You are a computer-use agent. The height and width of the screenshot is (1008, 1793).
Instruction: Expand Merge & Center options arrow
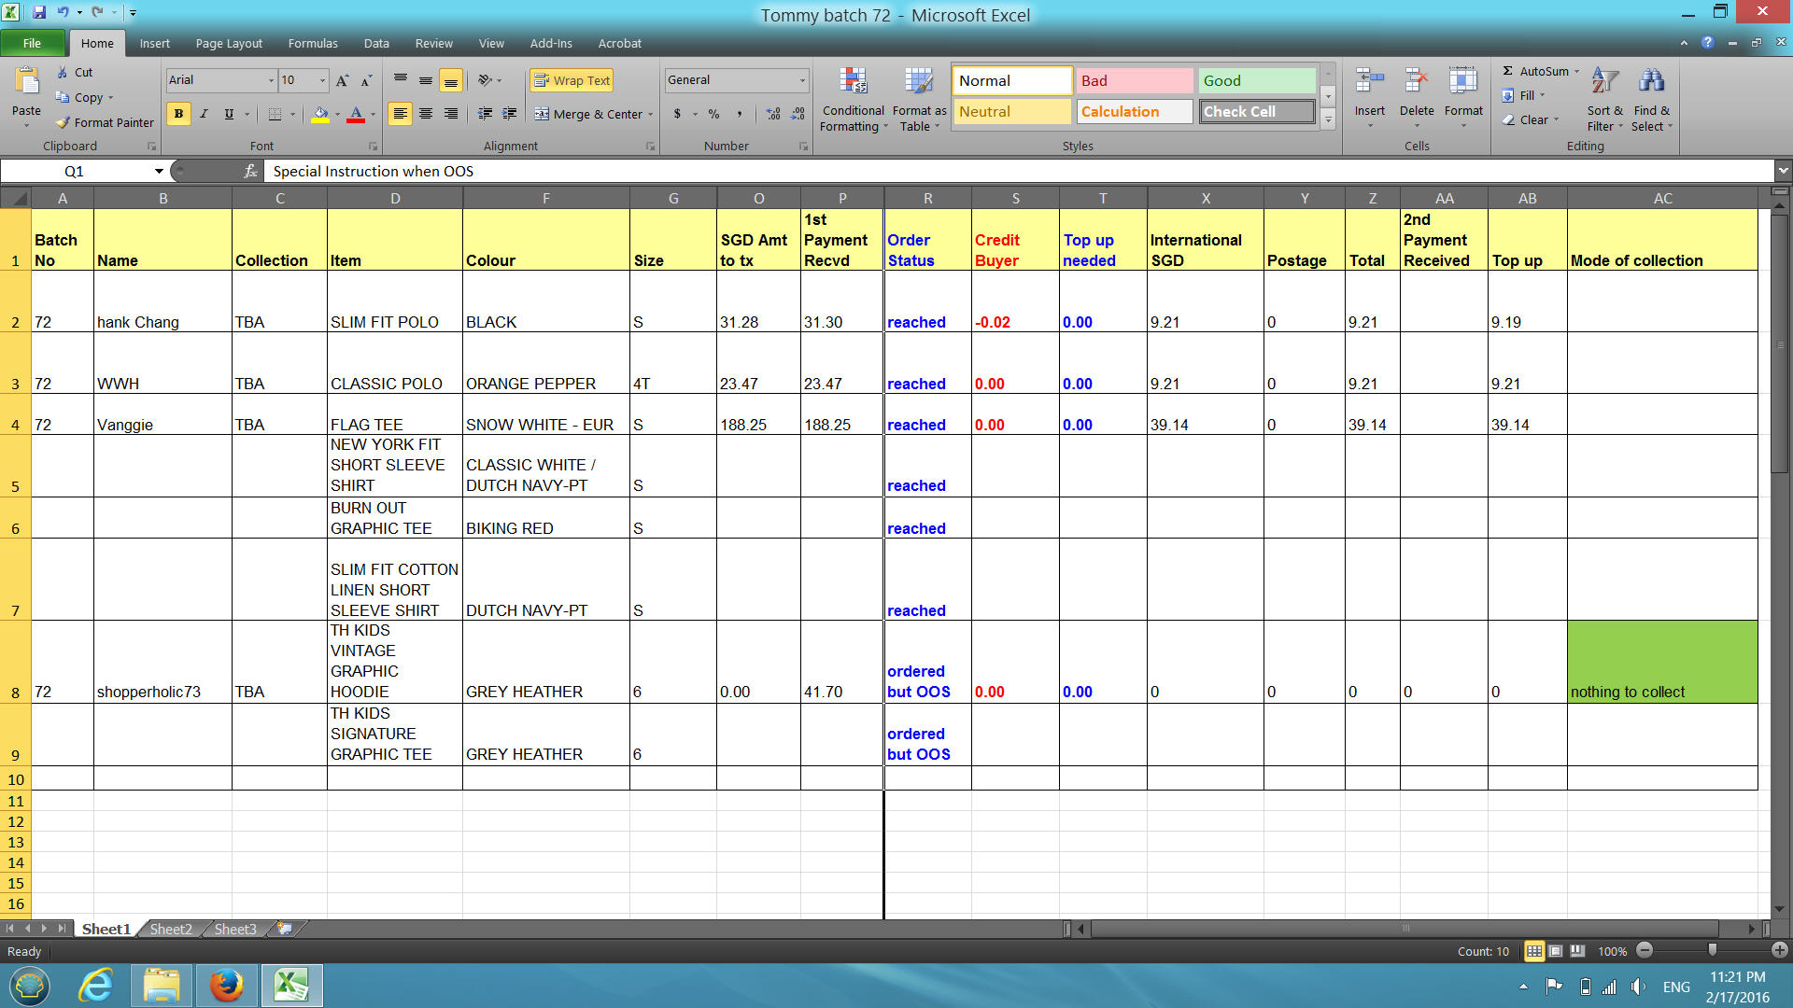pos(651,114)
